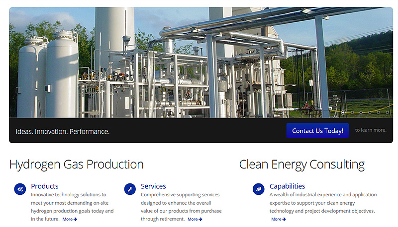Viewport: 398px width, 227px height.
Task: Click the 'Innovative technology solutions' paragraph
Action: coord(72,207)
